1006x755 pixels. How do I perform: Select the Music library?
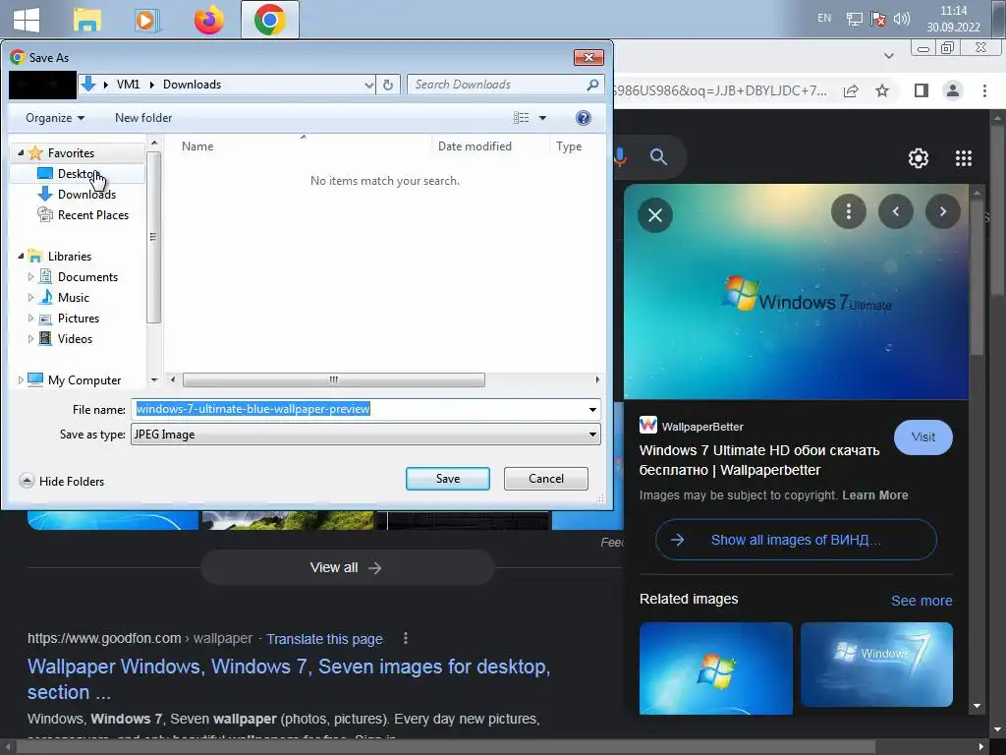tap(73, 297)
